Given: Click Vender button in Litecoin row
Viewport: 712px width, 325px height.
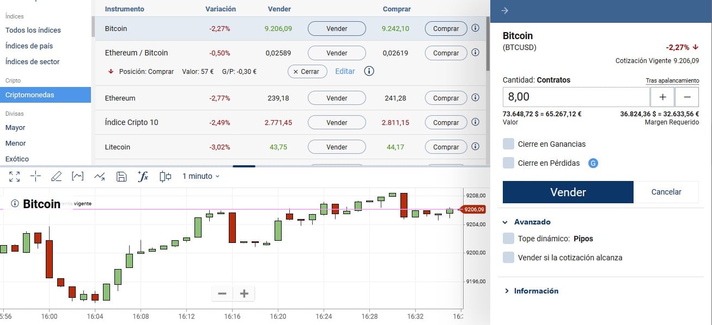Looking at the screenshot, I should (x=337, y=147).
